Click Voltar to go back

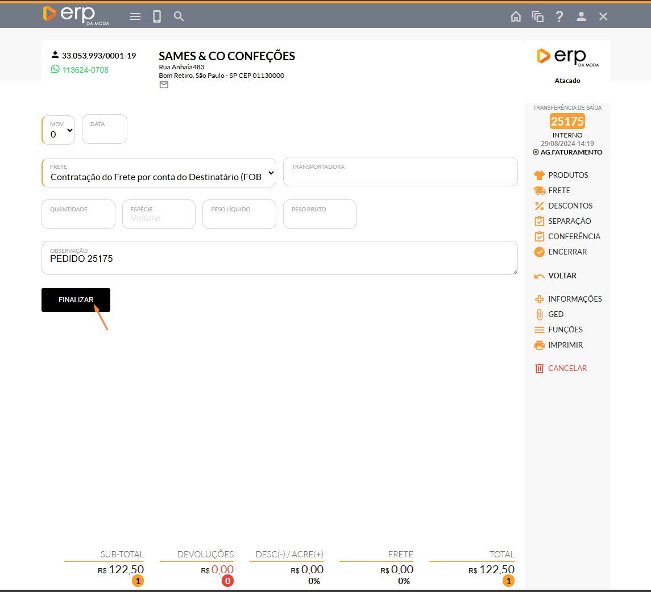pyautogui.click(x=562, y=276)
